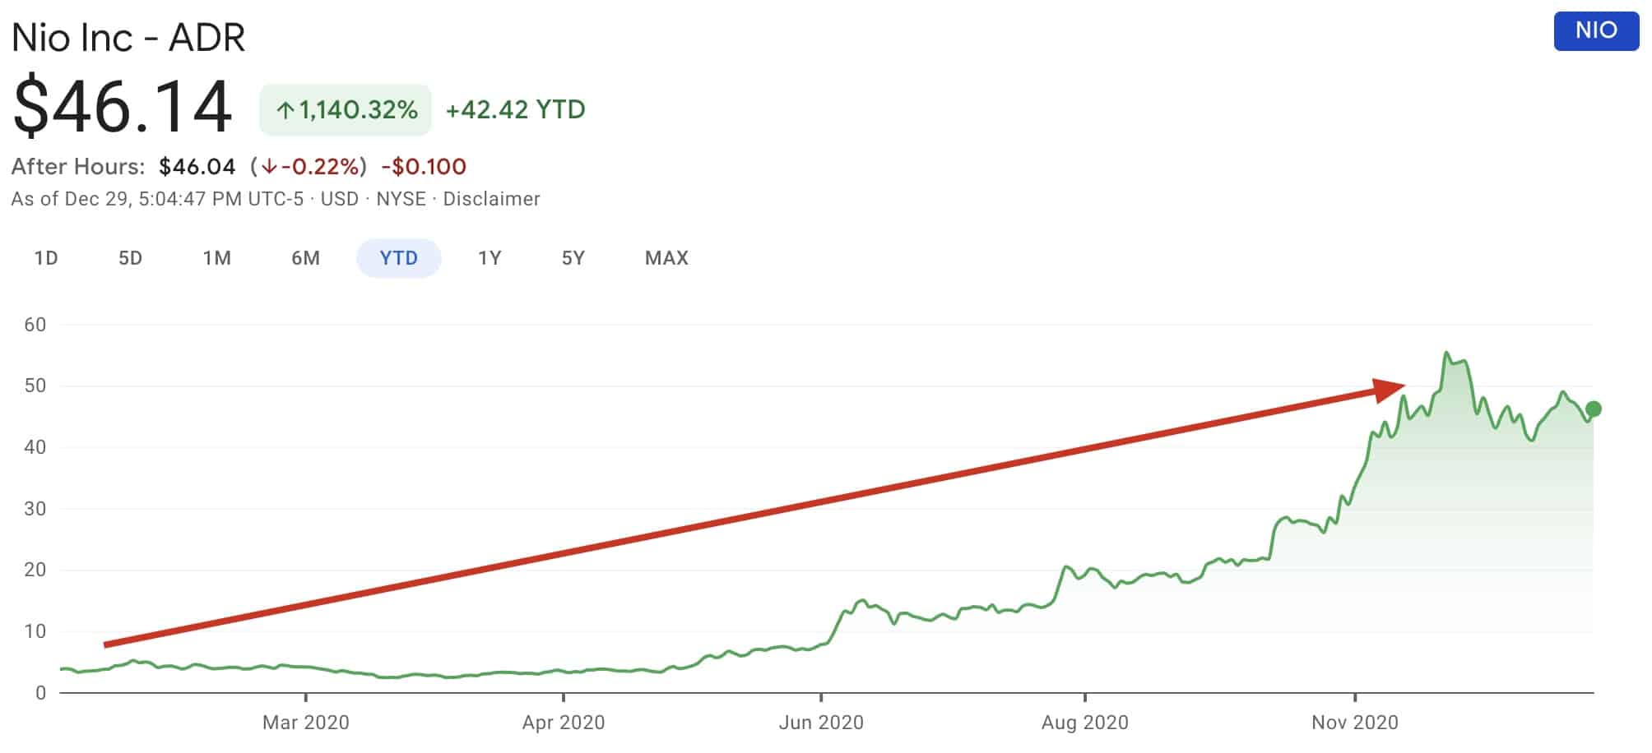Click the red down arrow after hours
The height and width of the screenshot is (753, 1652).
point(269,167)
